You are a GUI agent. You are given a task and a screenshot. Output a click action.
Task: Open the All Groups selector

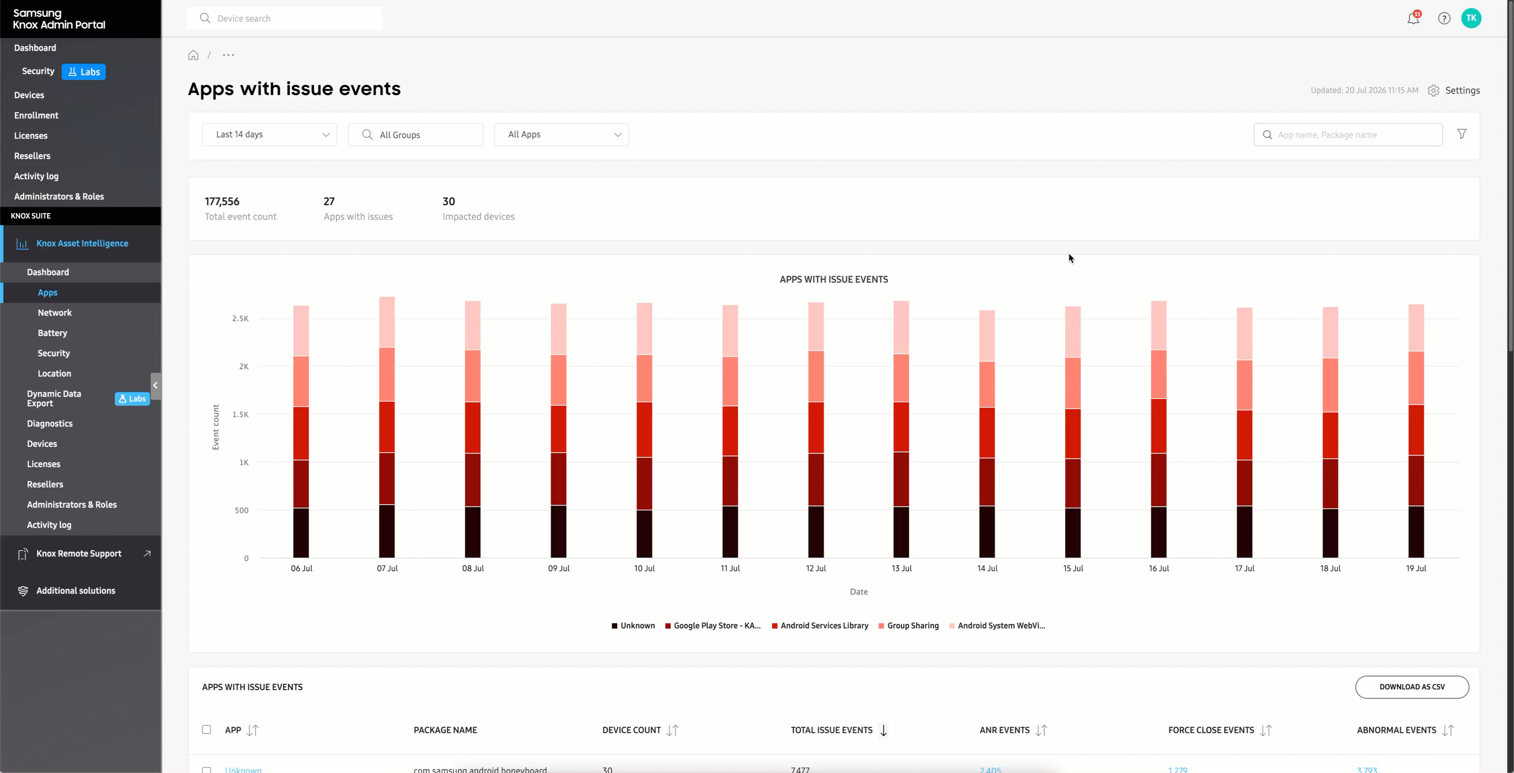415,135
